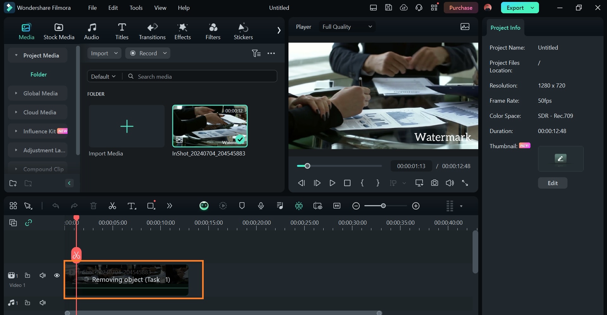This screenshot has height=315, width=607.
Task: Click the timeline zoom slider handle
Action: (383, 206)
